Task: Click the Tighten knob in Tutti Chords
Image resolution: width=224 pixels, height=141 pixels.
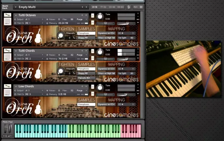Action: coord(61,71)
